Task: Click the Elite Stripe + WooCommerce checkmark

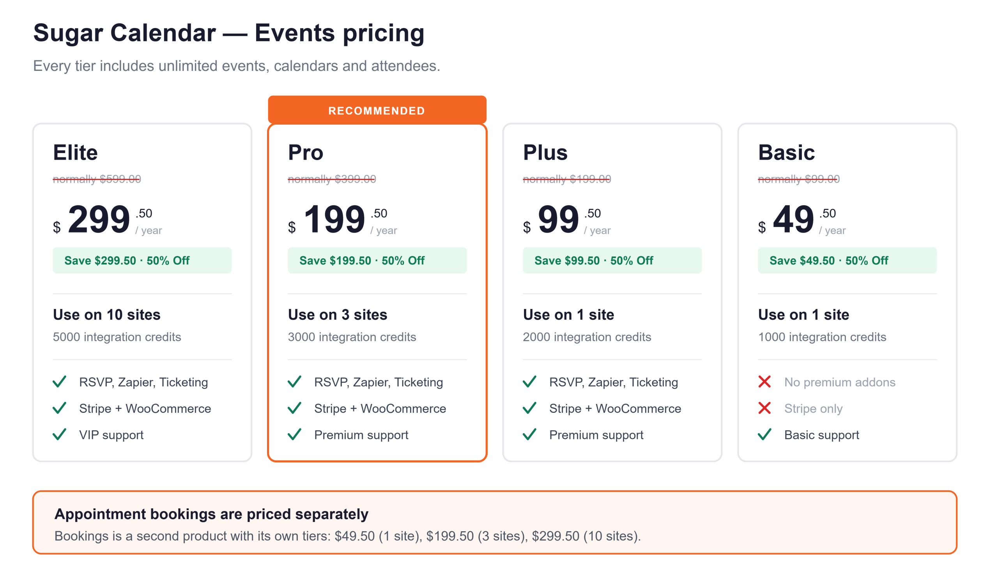Action: coord(59,408)
